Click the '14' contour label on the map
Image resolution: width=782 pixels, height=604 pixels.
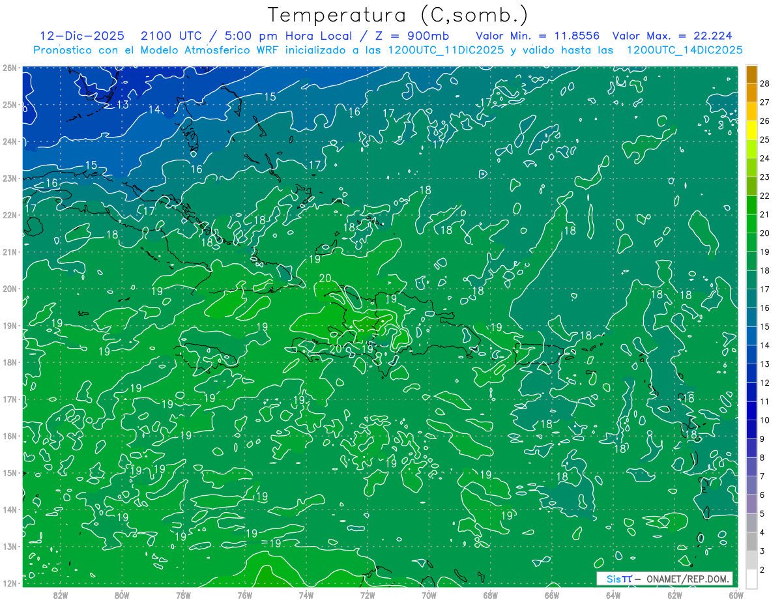coord(154,109)
